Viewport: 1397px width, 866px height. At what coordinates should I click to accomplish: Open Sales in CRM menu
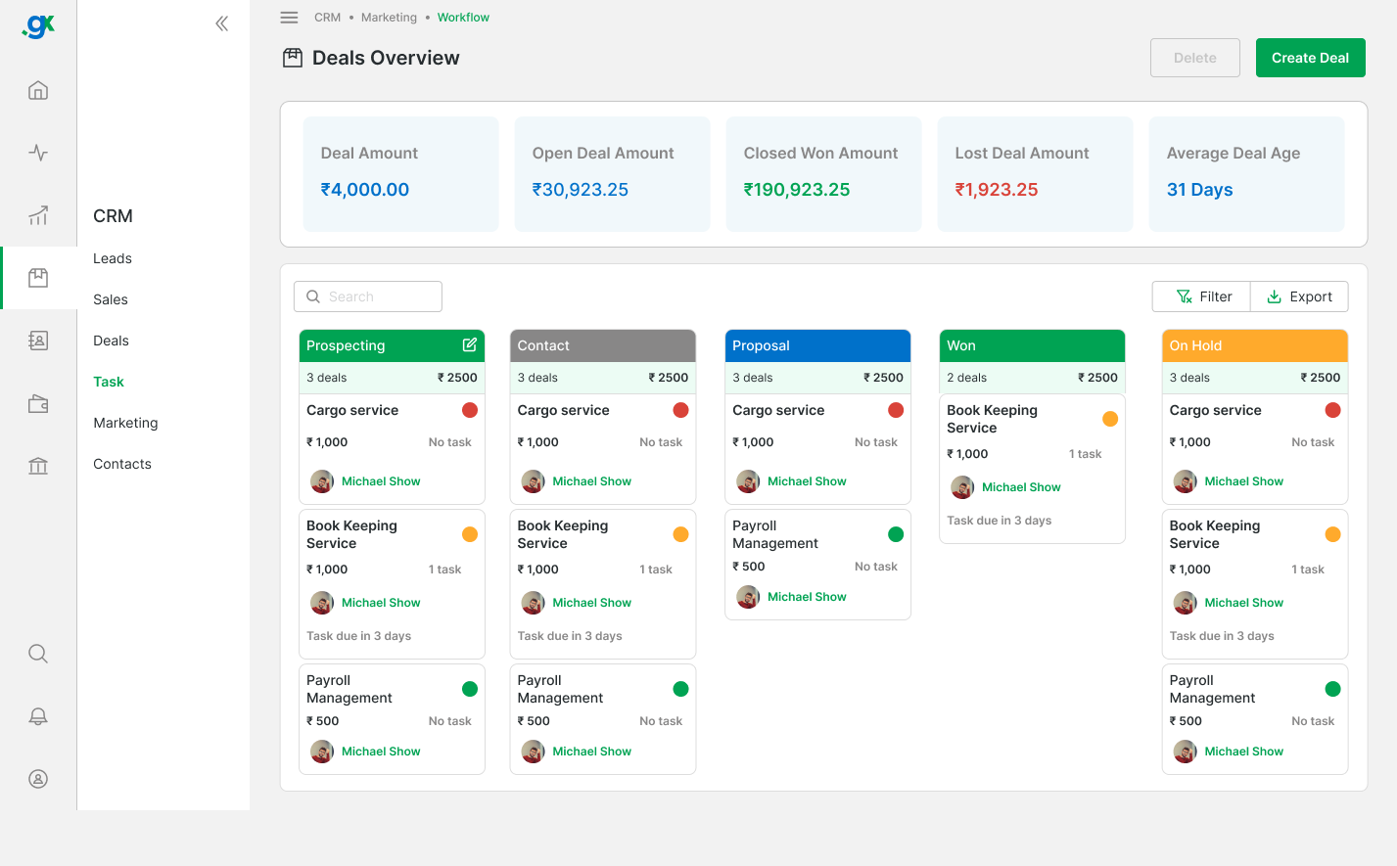111,299
